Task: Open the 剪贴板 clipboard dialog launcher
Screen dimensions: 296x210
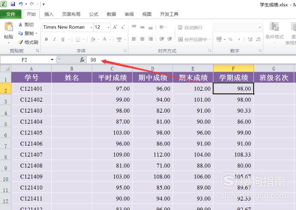Action: pyautogui.click(x=37, y=50)
